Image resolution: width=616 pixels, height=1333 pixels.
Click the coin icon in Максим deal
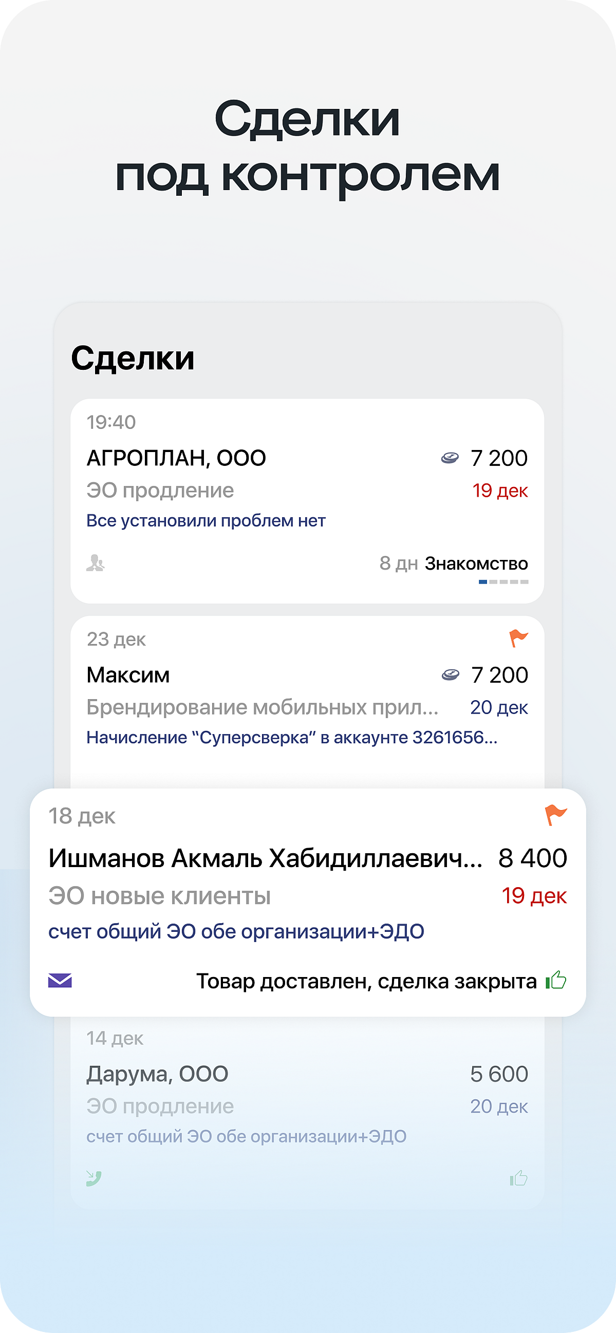pyautogui.click(x=450, y=675)
